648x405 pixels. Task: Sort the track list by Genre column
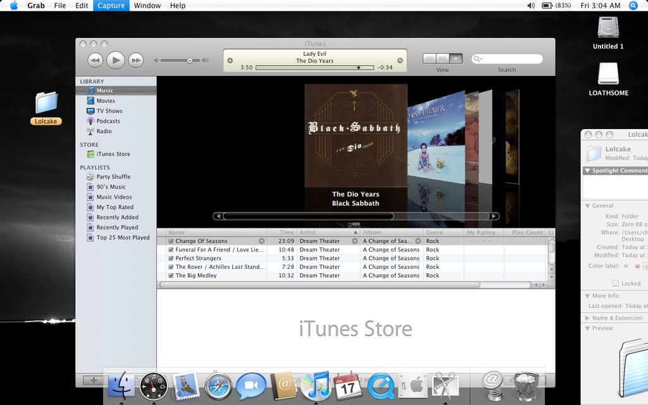coord(444,232)
